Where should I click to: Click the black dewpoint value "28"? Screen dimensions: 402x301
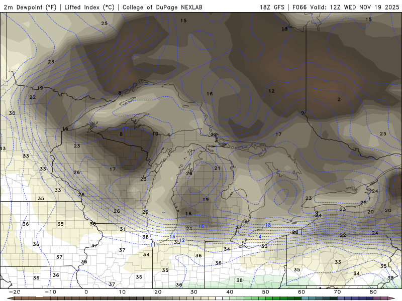295,232
